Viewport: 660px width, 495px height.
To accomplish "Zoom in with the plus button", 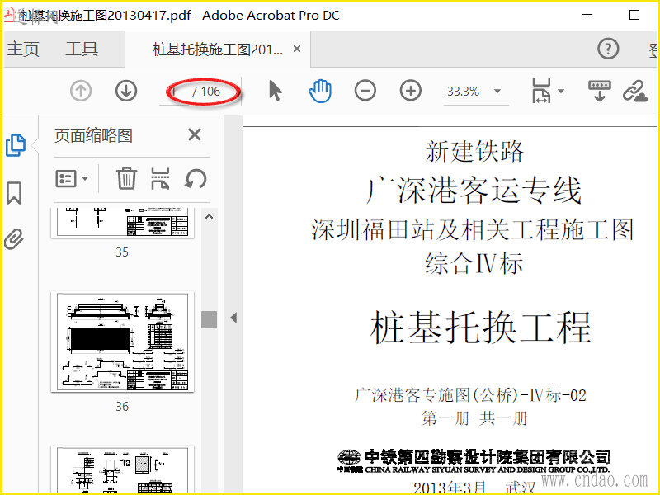I will [x=410, y=91].
